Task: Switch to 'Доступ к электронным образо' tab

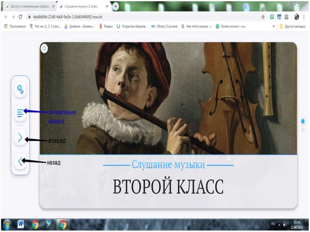Action: [30, 6]
